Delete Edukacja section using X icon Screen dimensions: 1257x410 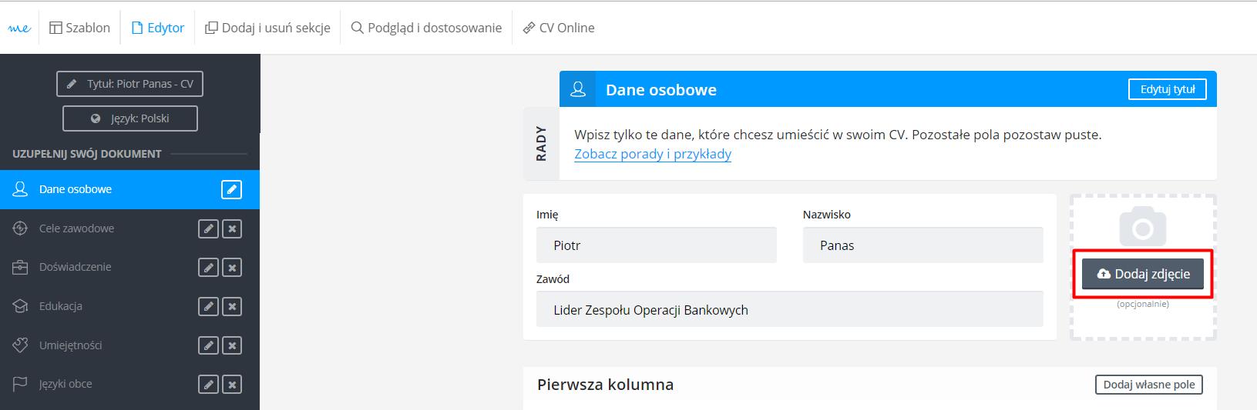pyautogui.click(x=232, y=306)
